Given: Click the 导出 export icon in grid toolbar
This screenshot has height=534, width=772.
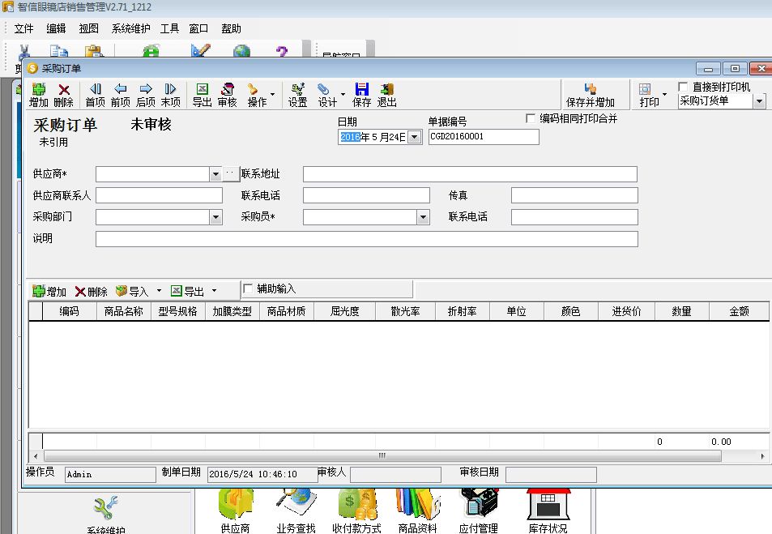Looking at the screenshot, I should (x=177, y=291).
